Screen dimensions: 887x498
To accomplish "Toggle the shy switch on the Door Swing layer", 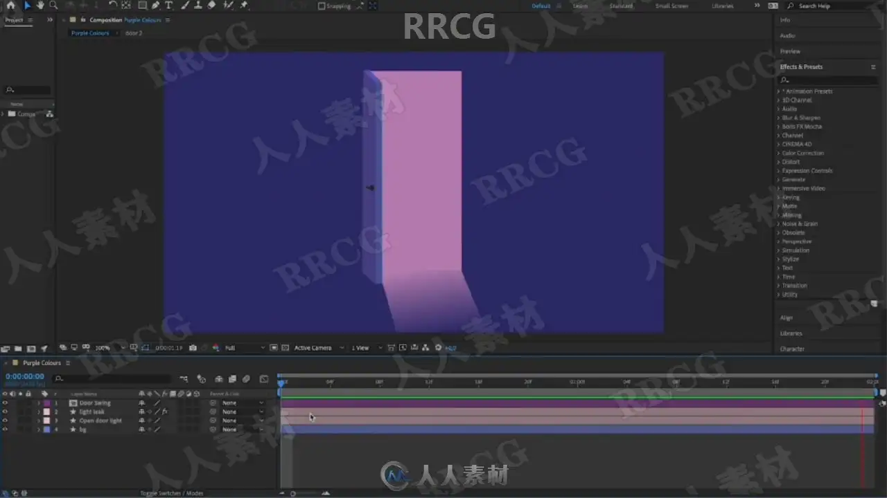I will pos(142,403).
